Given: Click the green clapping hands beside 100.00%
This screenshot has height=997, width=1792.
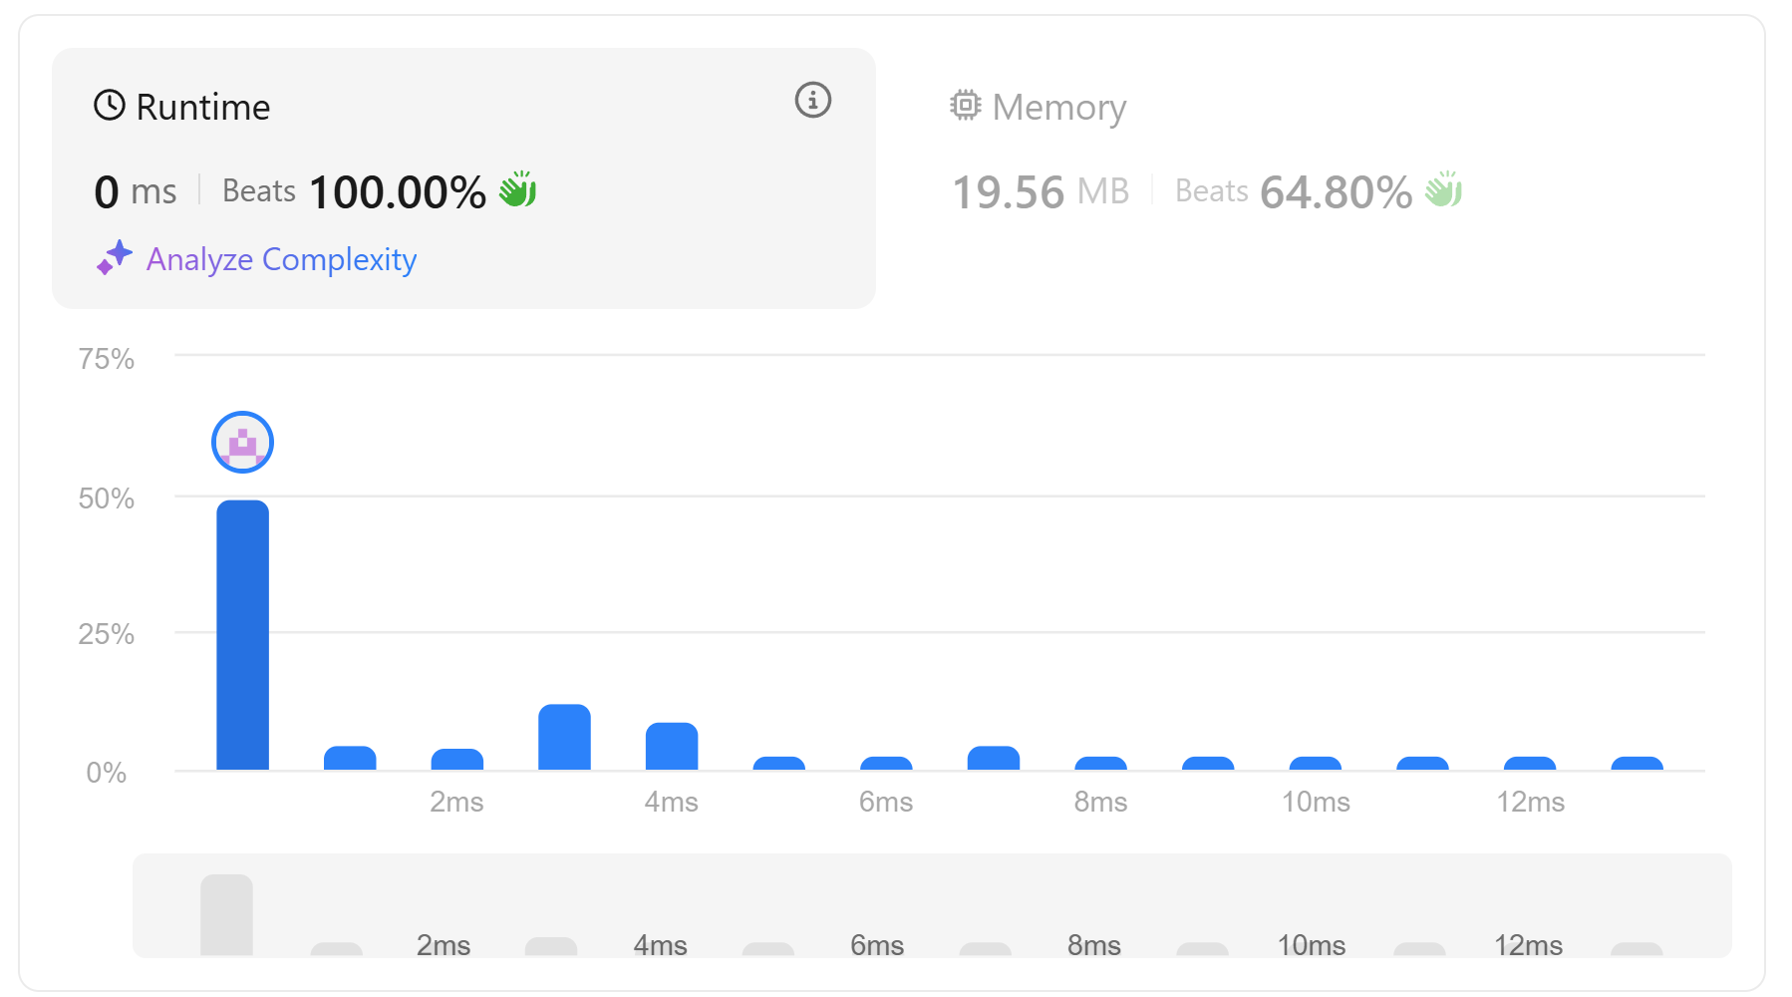Looking at the screenshot, I should tap(518, 189).
